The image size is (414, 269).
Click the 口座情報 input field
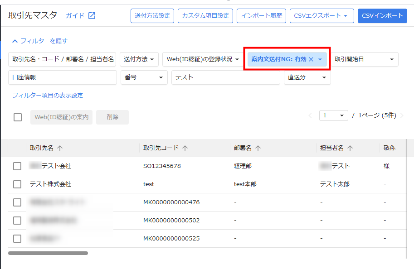point(63,77)
